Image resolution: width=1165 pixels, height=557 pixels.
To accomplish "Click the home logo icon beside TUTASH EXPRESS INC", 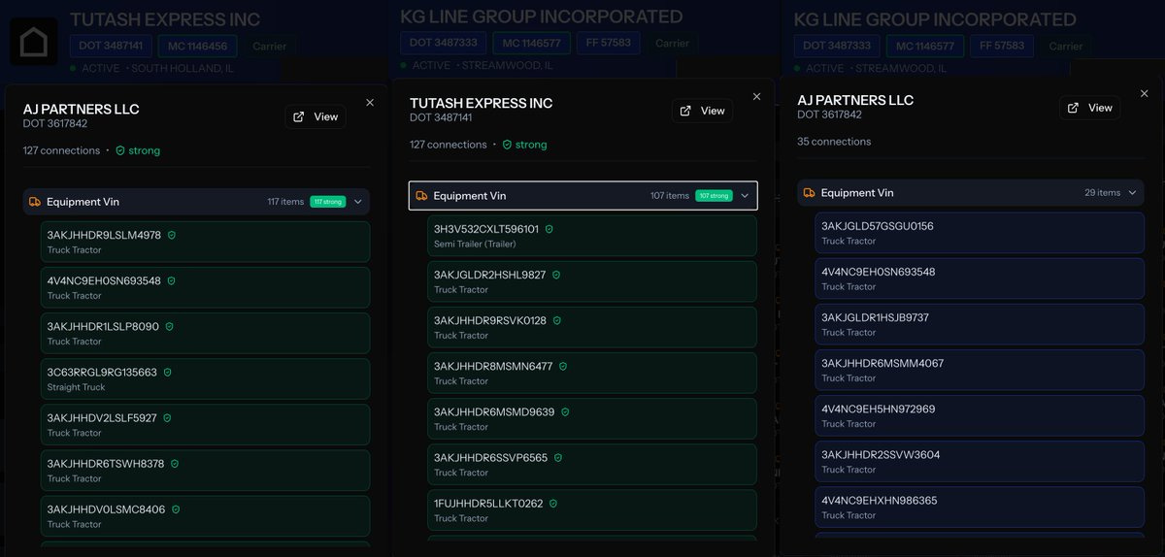I will pyautogui.click(x=34, y=43).
